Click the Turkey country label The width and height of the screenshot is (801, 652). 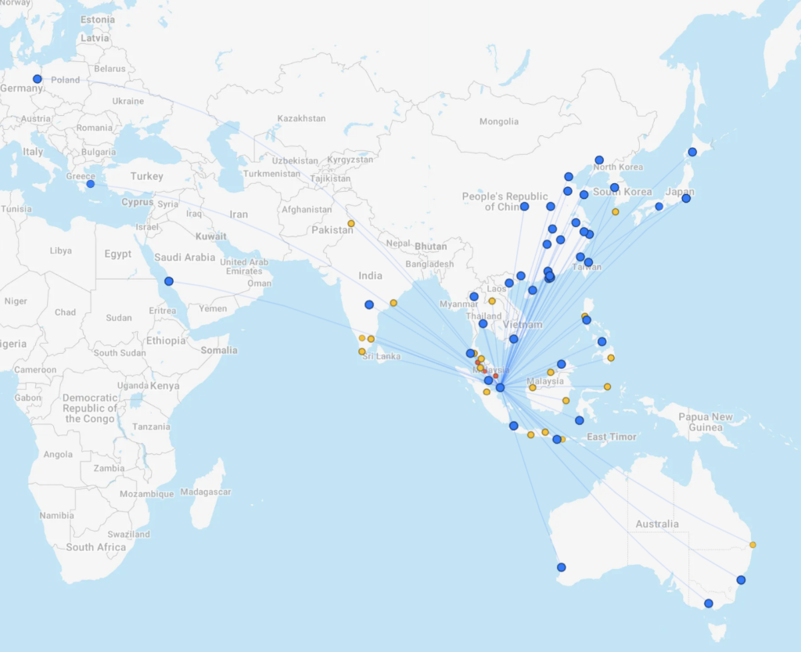point(146,176)
